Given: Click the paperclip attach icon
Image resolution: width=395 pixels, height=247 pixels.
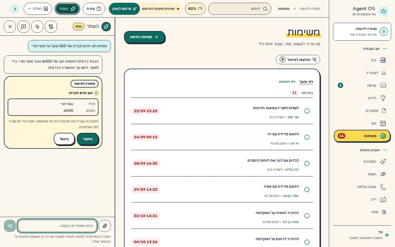Looking at the screenshot, I should (105, 226).
